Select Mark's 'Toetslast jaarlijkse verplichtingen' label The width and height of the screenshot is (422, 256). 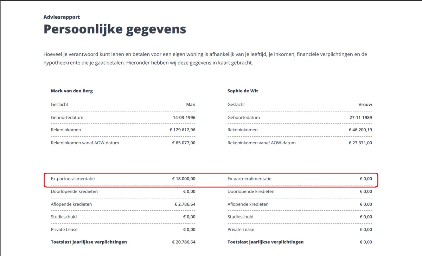[x=89, y=242]
